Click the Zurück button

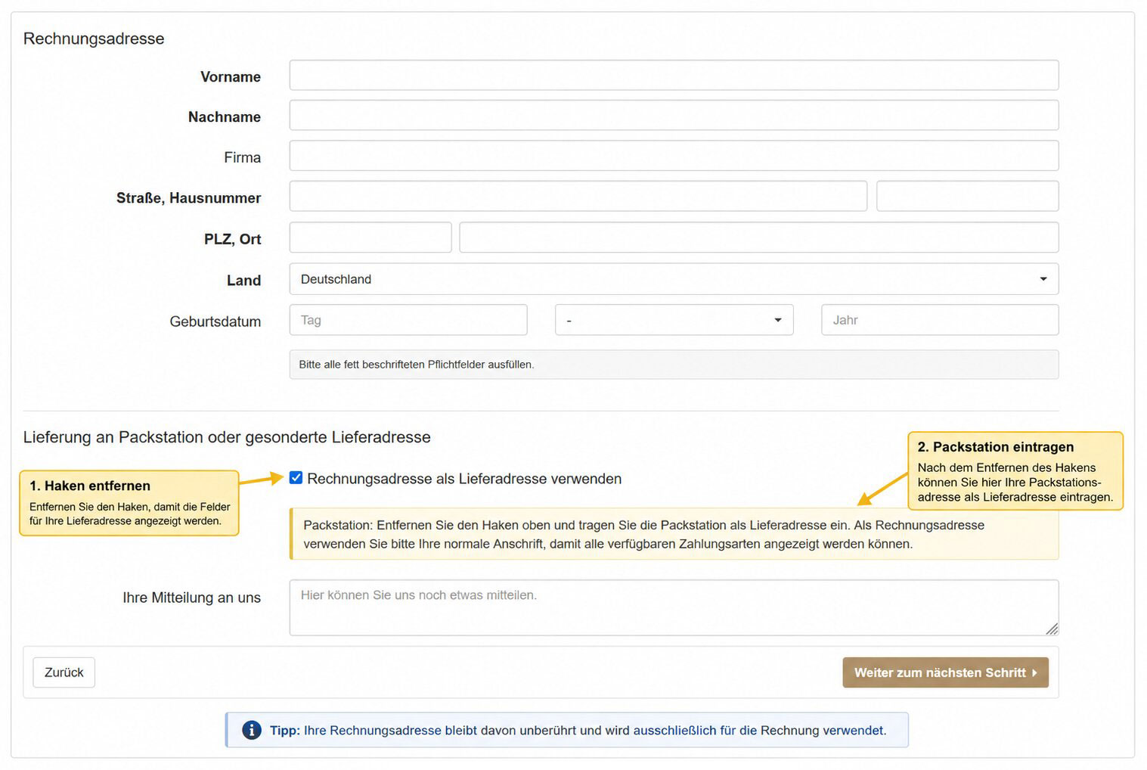click(64, 672)
